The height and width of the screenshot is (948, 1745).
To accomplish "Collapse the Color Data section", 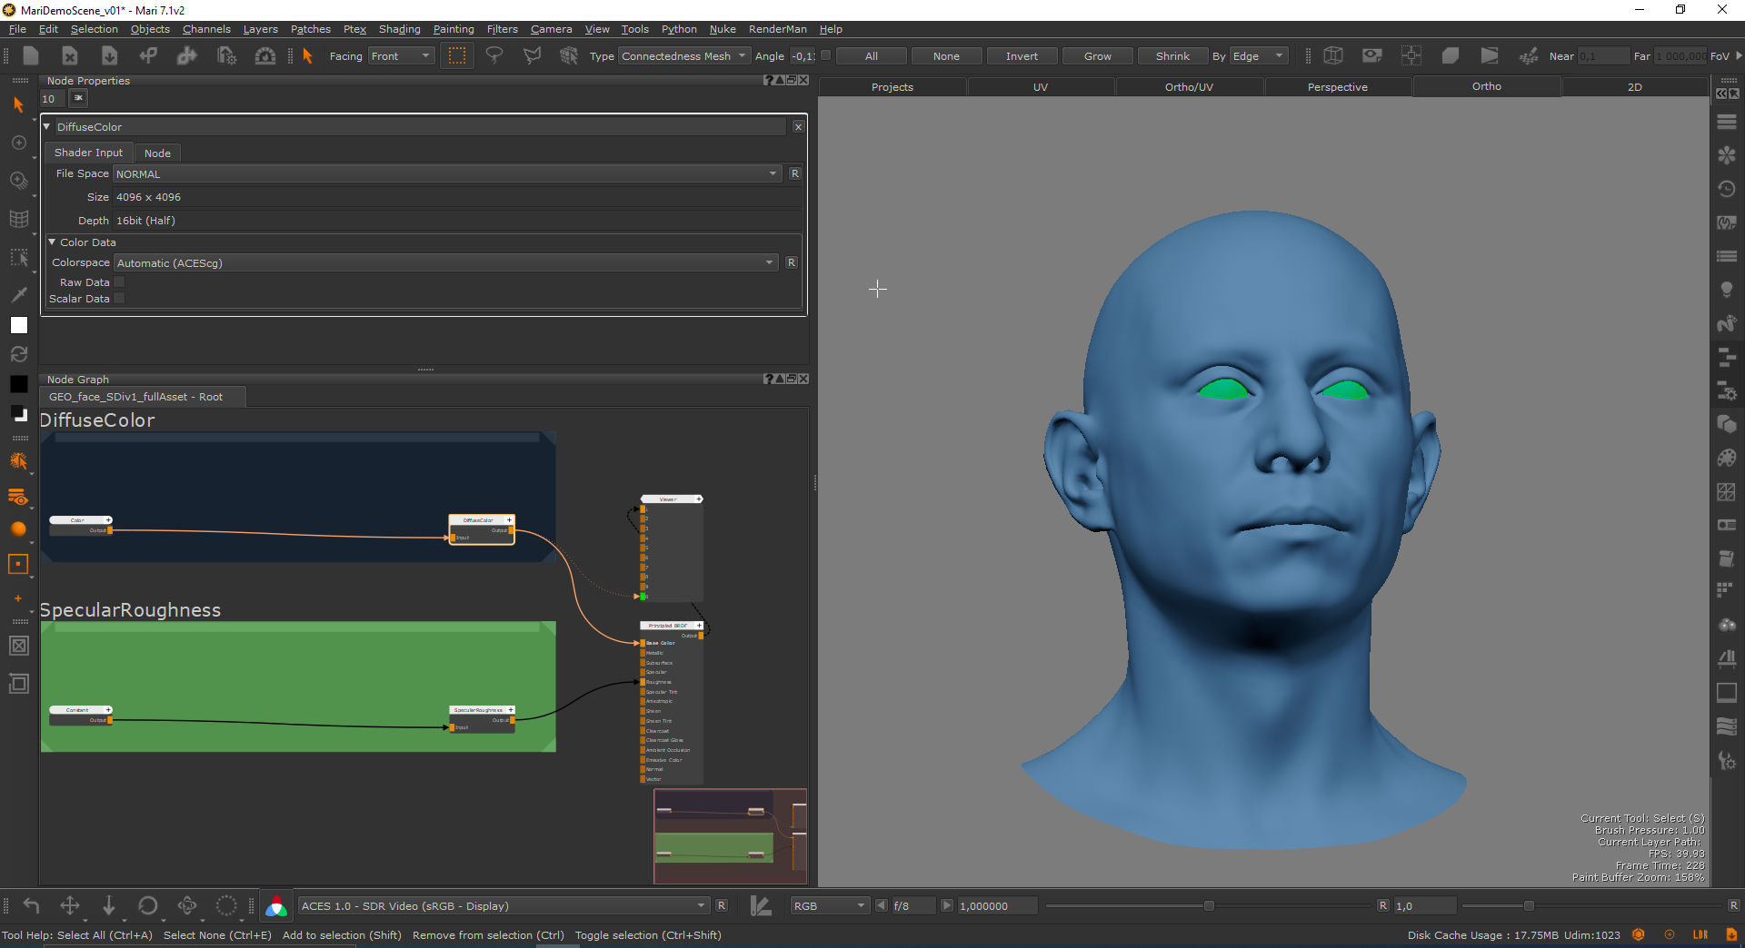I will (53, 242).
